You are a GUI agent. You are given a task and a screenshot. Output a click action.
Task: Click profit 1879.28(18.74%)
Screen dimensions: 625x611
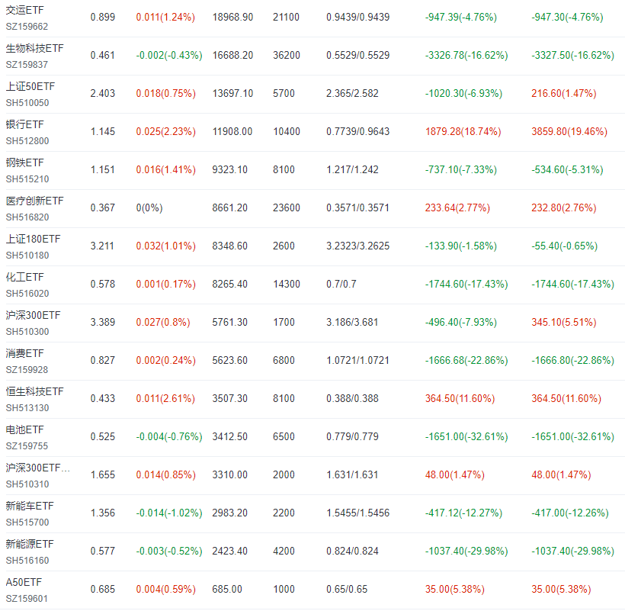[x=463, y=132]
